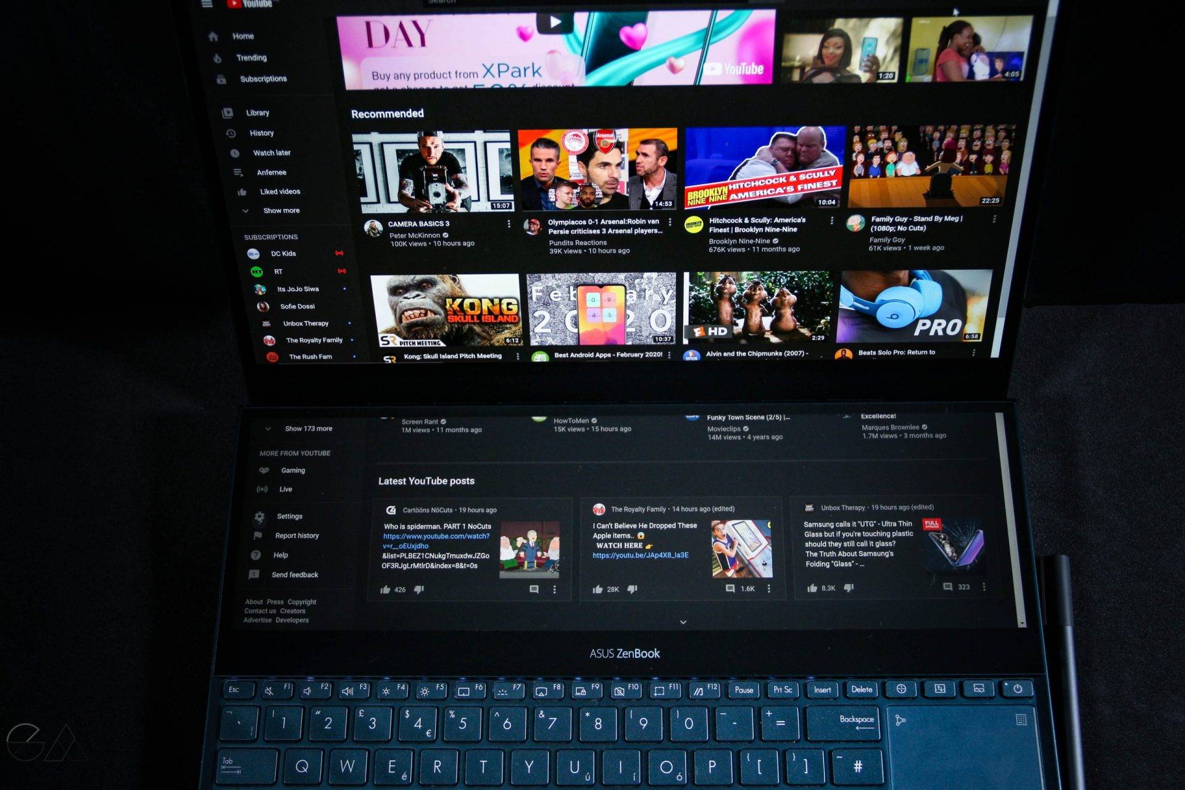Screen dimensions: 1185x790
Task: Open CAMERA BASICS 3 video thumbnail
Action: click(x=432, y=172)
